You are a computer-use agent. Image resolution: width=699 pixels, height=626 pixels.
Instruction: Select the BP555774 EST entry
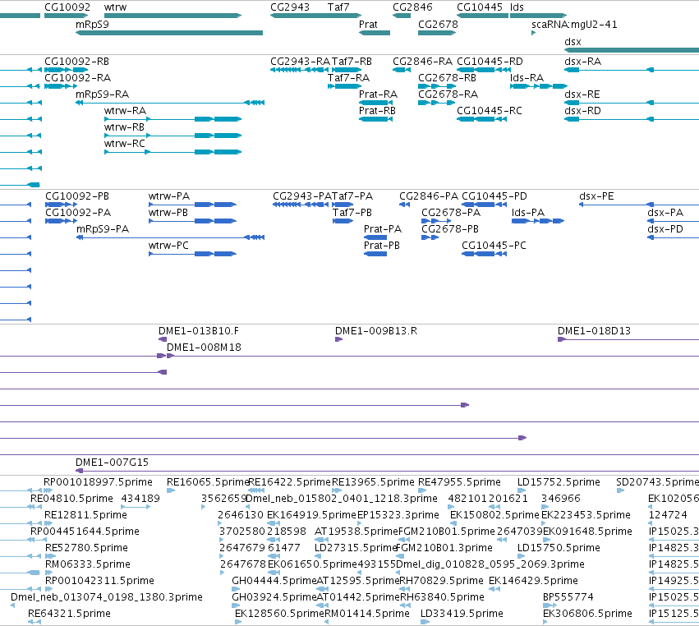tap(550, 605)
